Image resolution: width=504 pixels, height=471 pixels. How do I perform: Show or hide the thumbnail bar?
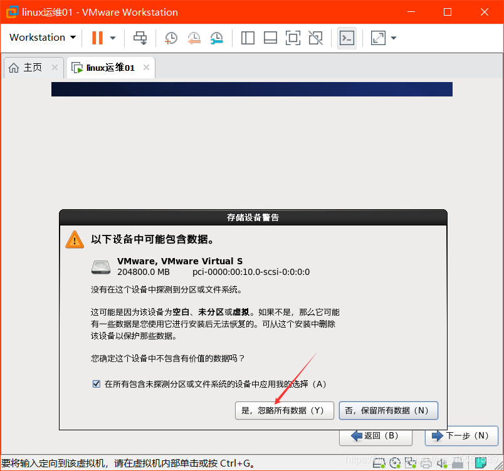click(270, 38)
